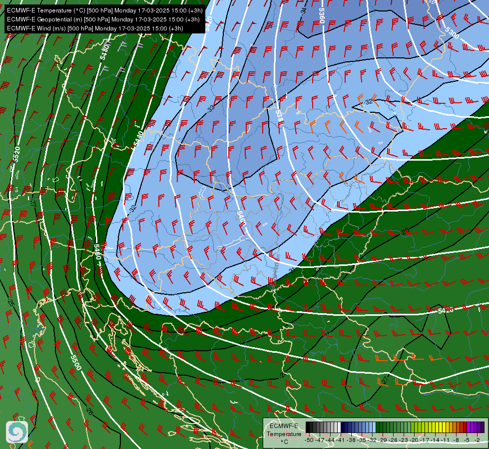Click the 5500 geopotential contour label

76,362
